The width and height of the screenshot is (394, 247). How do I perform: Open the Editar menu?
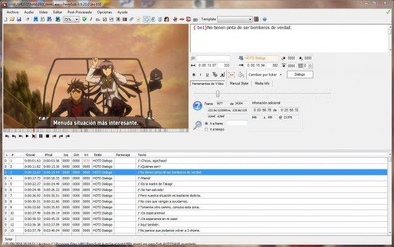57,12
